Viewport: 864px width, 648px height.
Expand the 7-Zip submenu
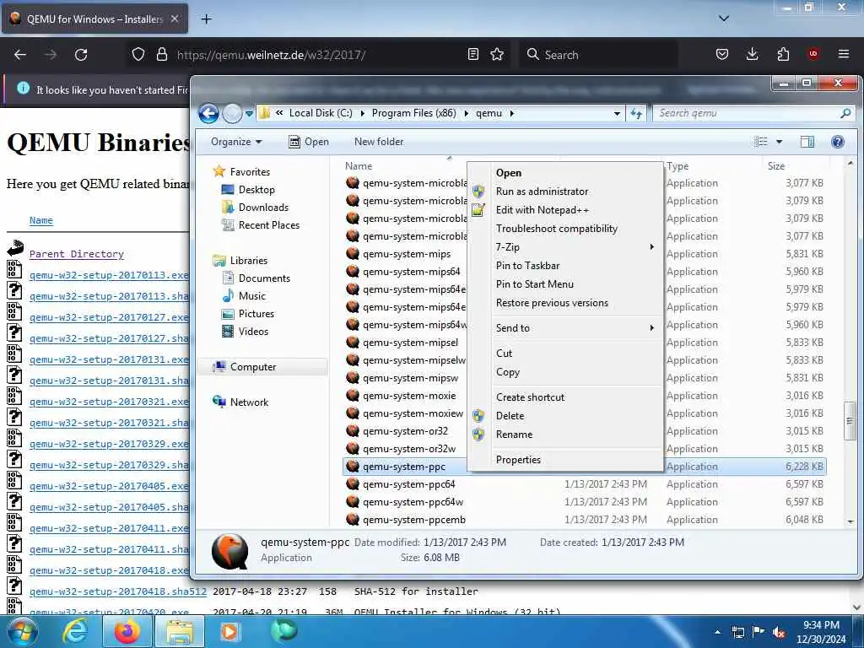pyautogui.click(x=565, y=247)
